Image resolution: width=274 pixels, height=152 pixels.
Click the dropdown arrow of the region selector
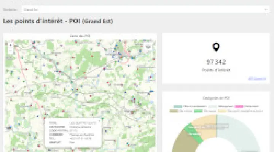[x=266, y=9]
